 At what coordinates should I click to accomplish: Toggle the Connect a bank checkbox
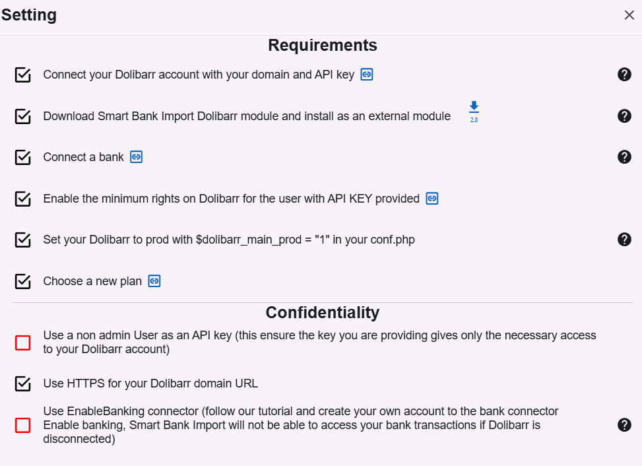coord(23,157)
